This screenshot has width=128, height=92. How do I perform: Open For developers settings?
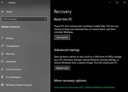(13, 77)
